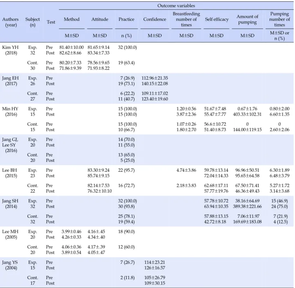Select author cell 'Min HY (2016)'
Screen dimensions: 295x288
pyautogui.click(x=10, y=112)
